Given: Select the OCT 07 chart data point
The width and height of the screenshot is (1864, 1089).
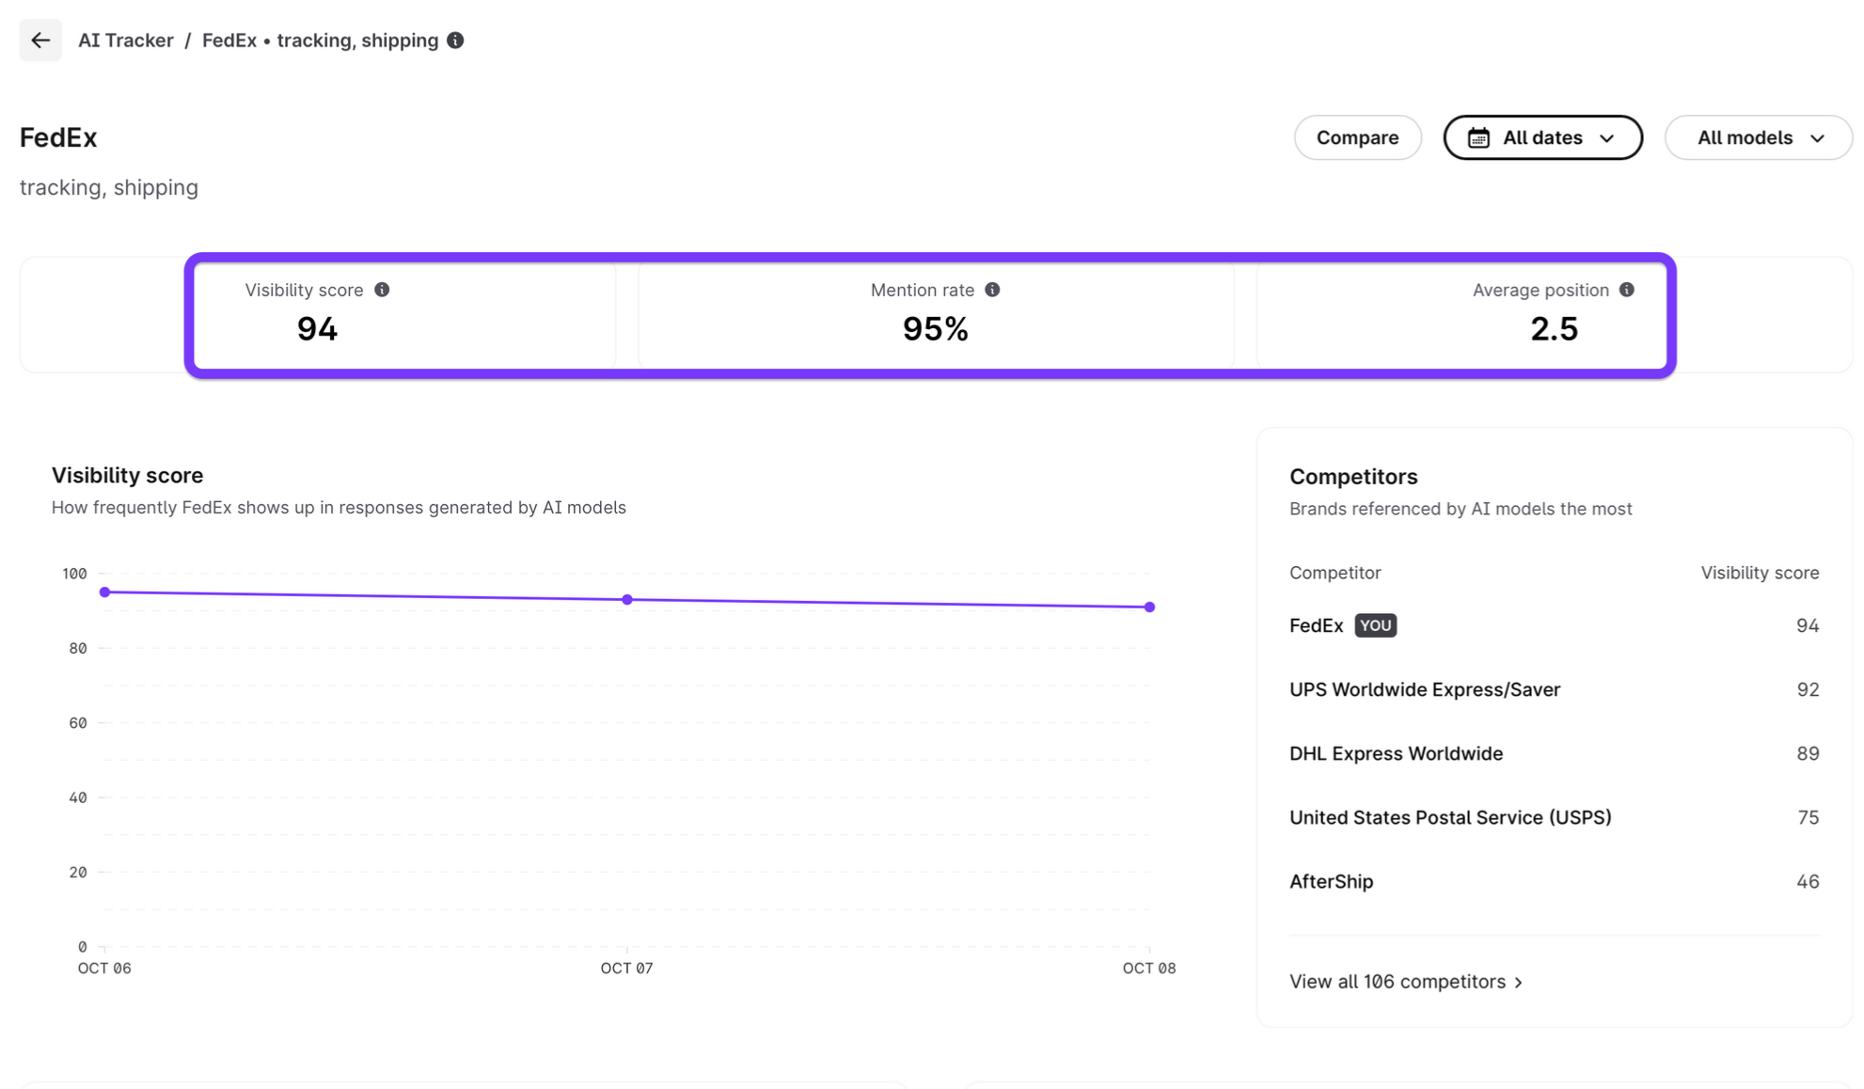Looking at the screenshot, I should (x=627, y=600).
